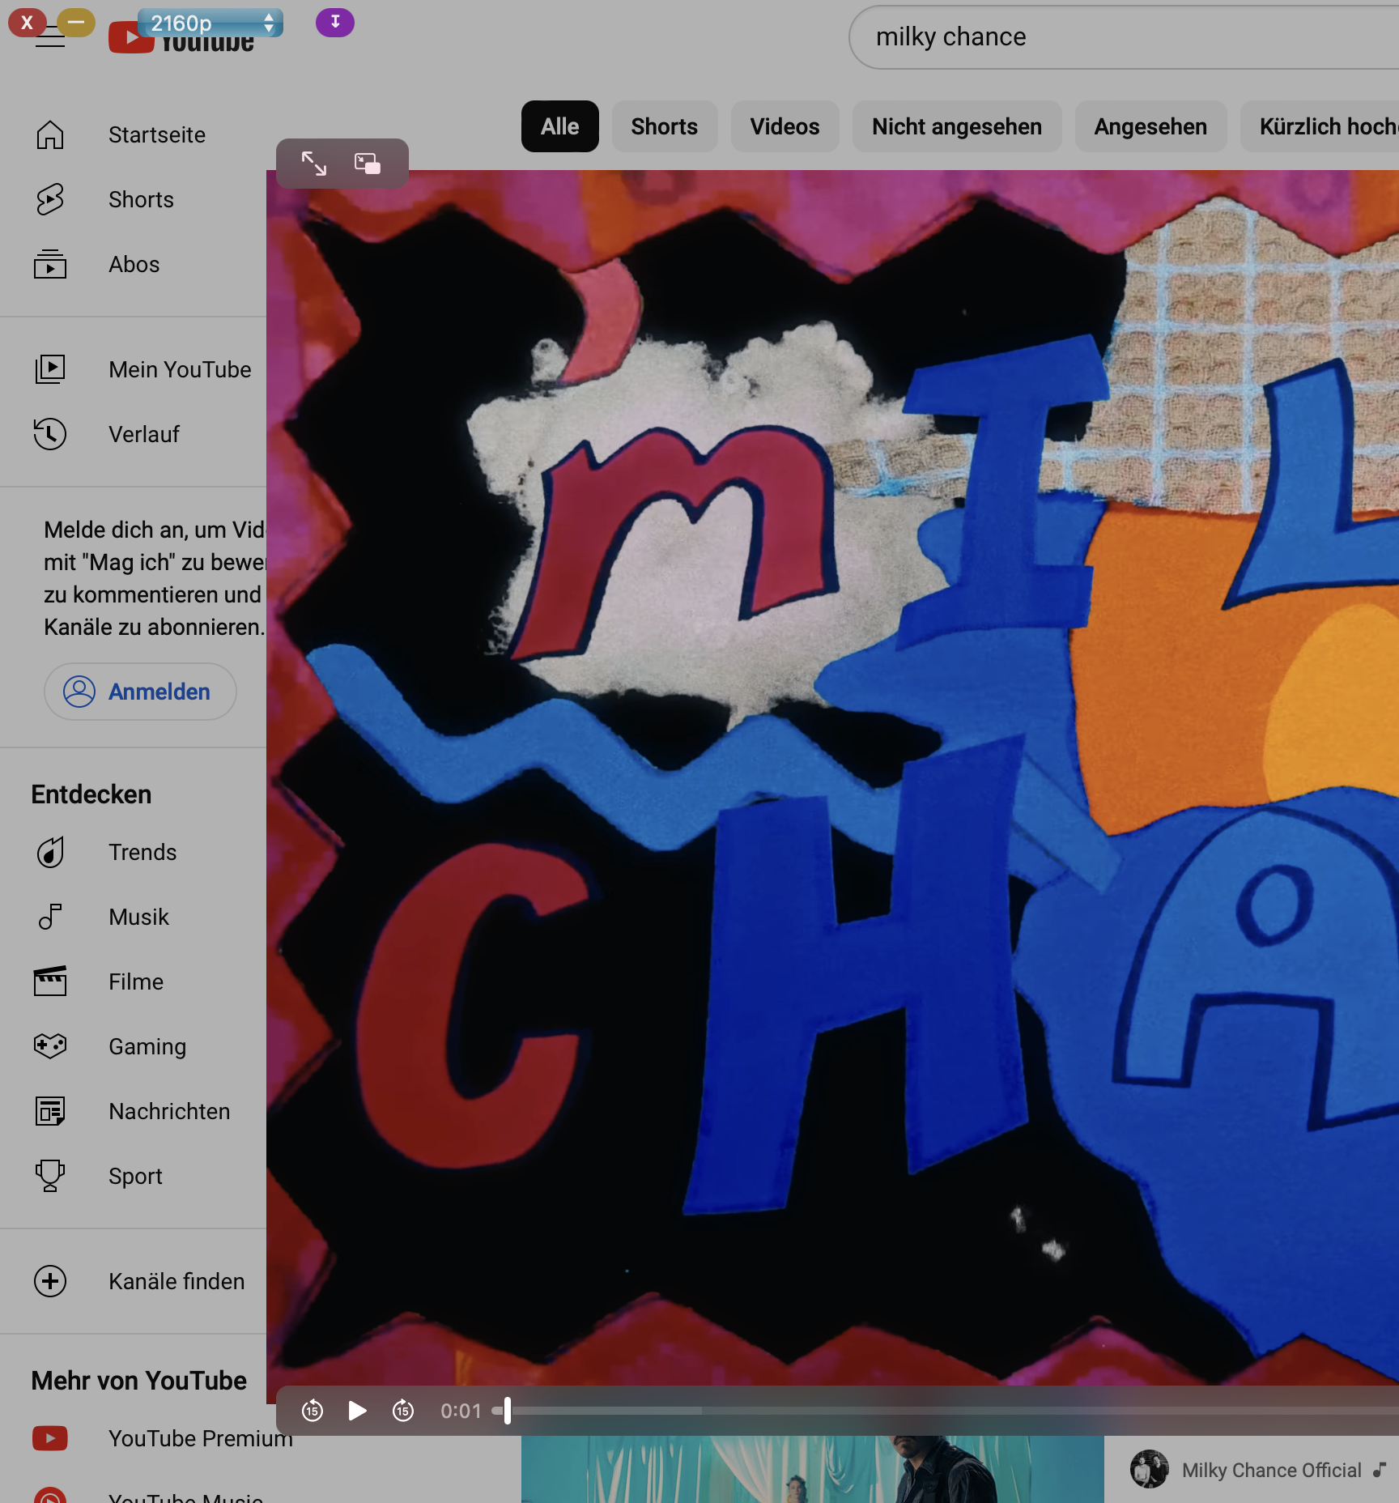Click the yellow minimize button
The width and height of the screenshot is (1399, 1503).
pyautogui.click(x=76, y=22)
